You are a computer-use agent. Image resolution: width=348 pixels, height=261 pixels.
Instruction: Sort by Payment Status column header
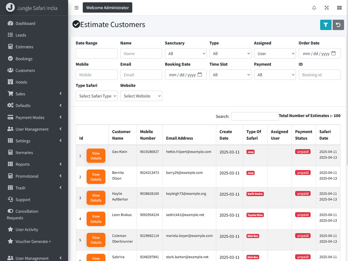point(304,135)
